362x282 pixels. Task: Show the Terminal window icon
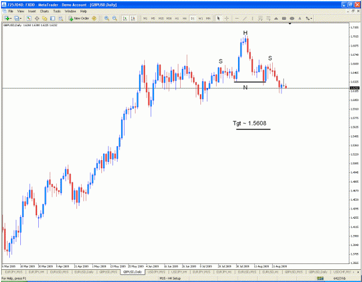coord(53,18)
